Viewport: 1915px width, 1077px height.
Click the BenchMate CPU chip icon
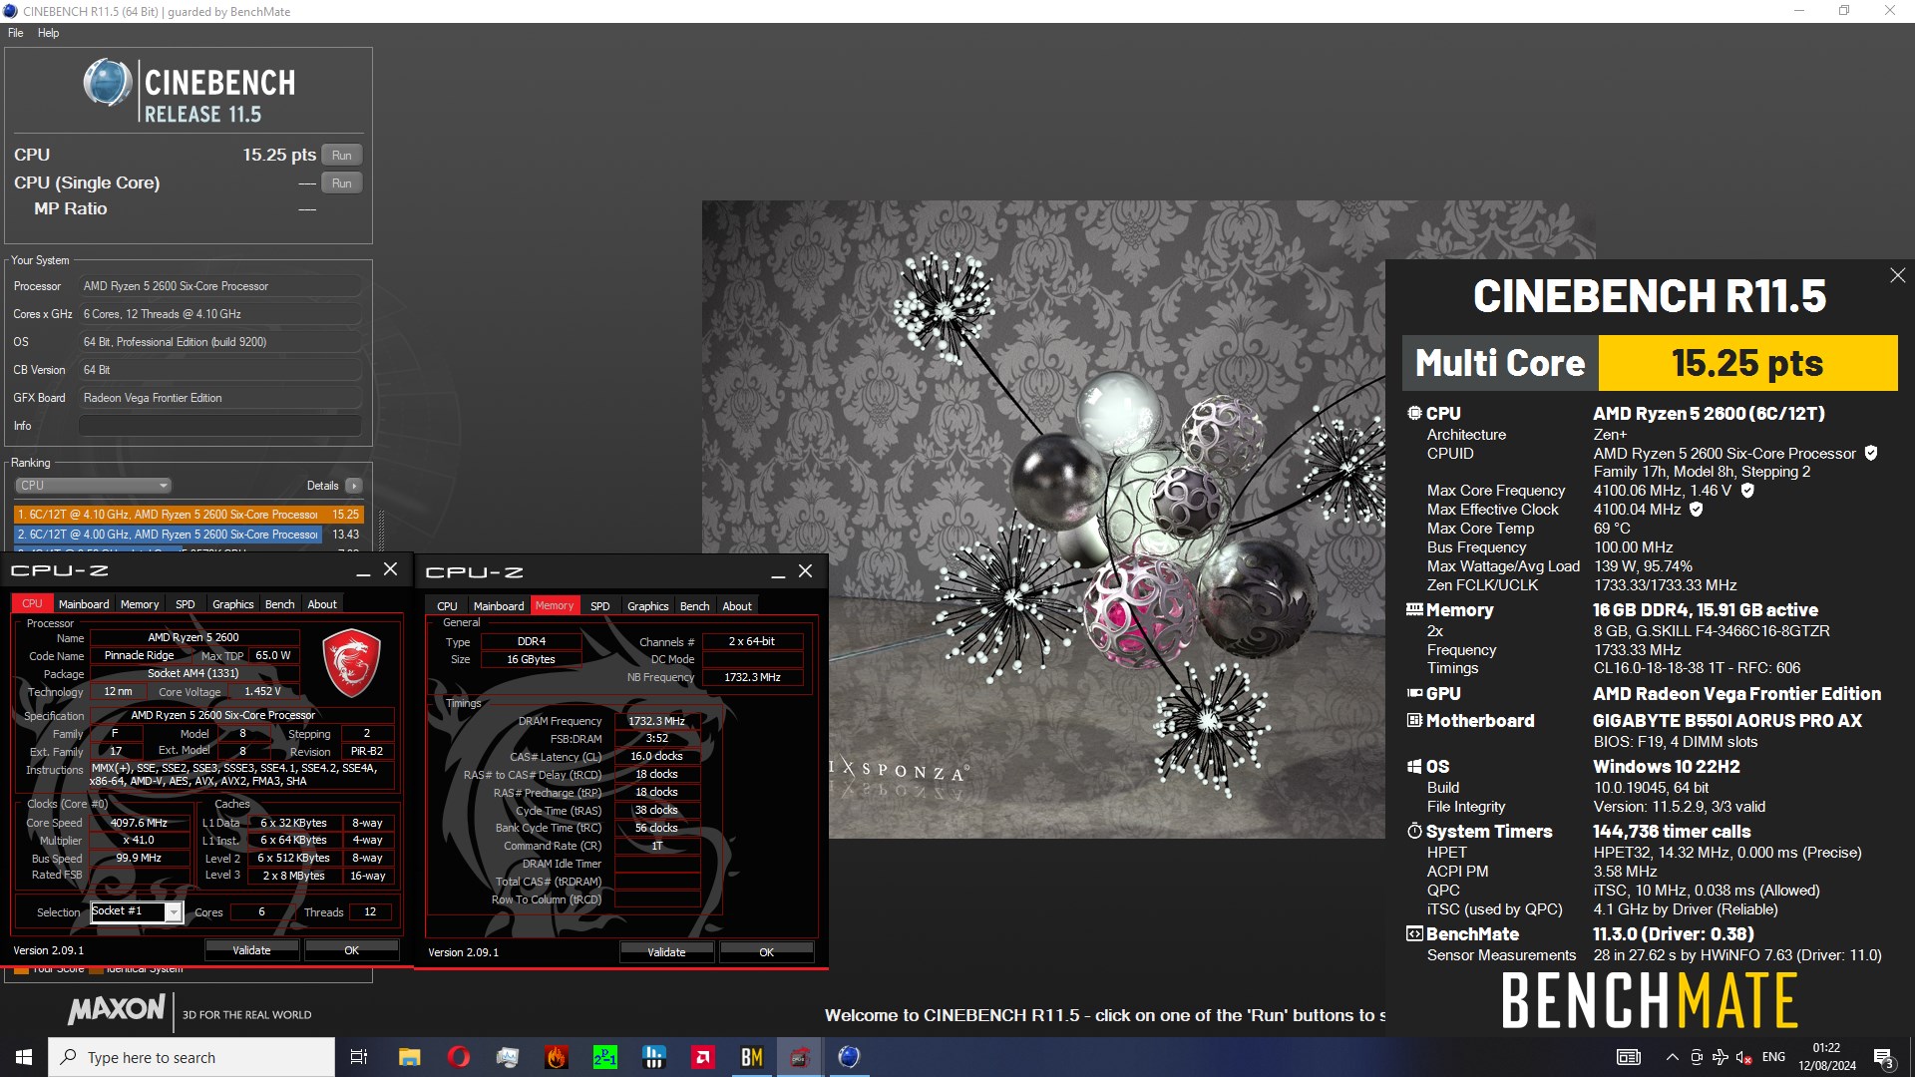[1414, 413]
